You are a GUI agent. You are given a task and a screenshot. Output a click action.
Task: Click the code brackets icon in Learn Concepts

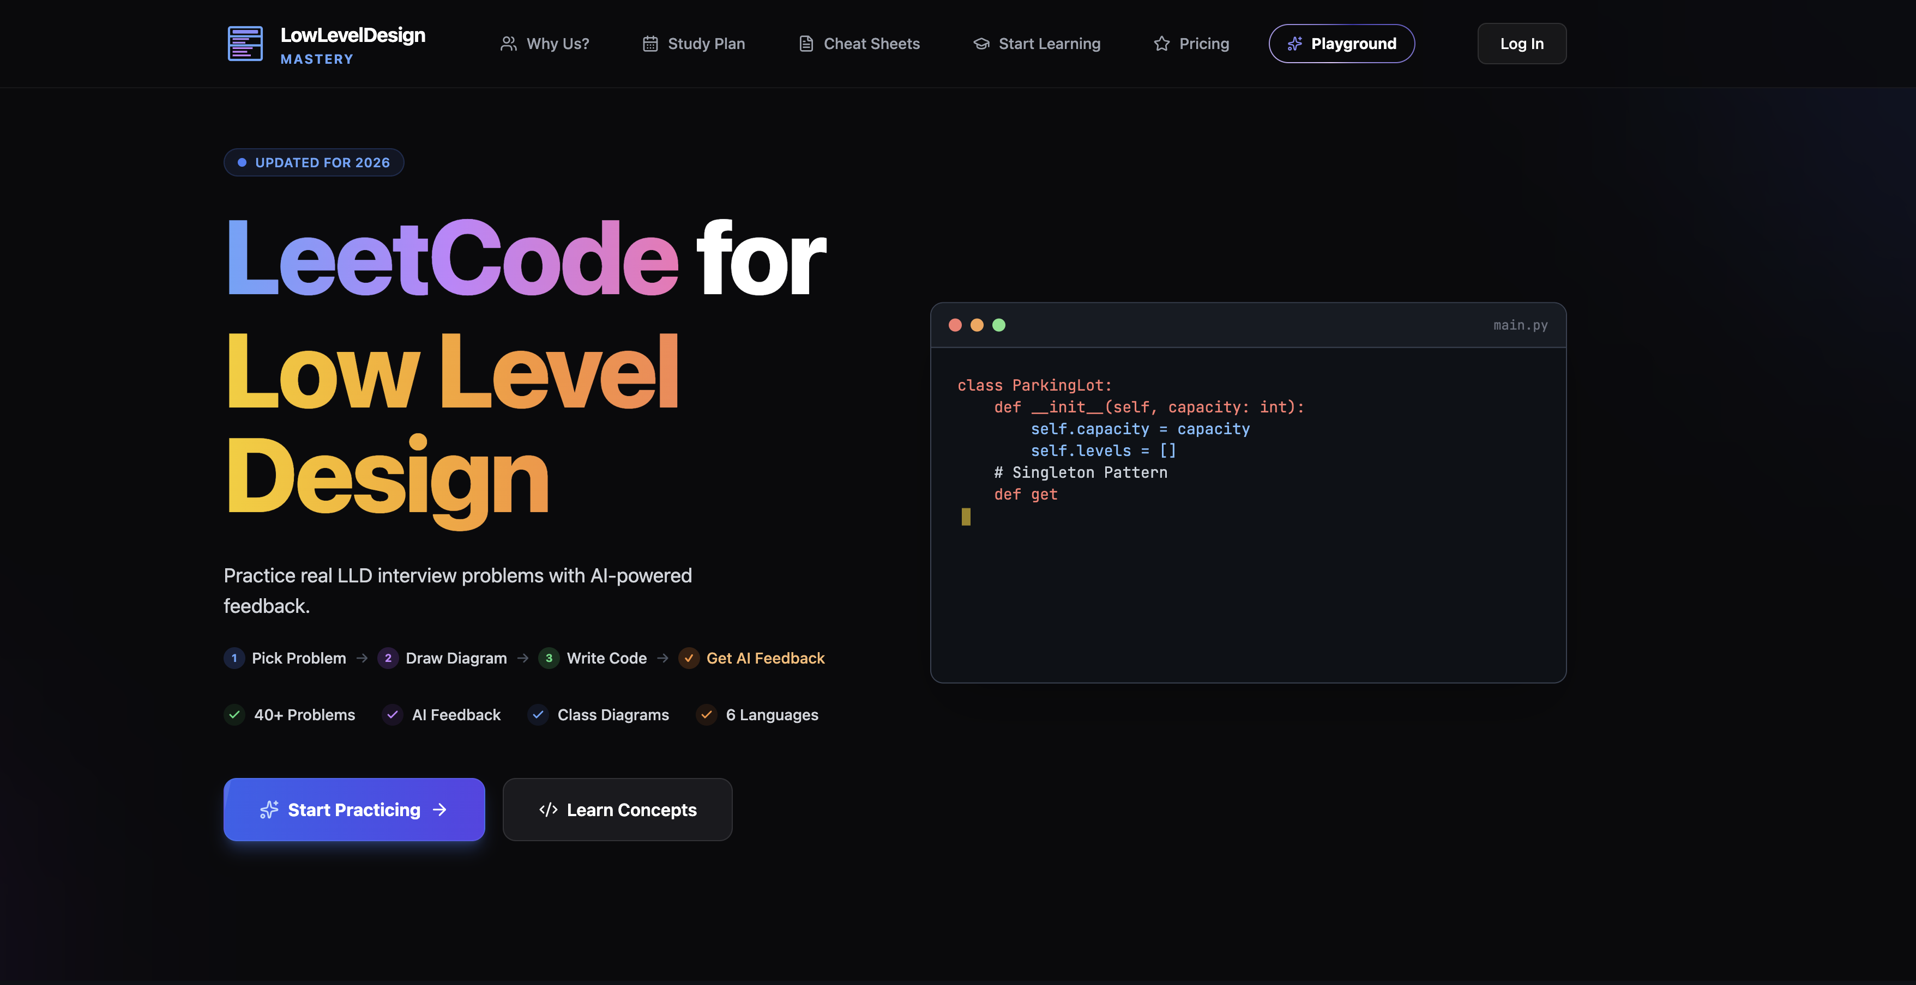pos(548,810)
